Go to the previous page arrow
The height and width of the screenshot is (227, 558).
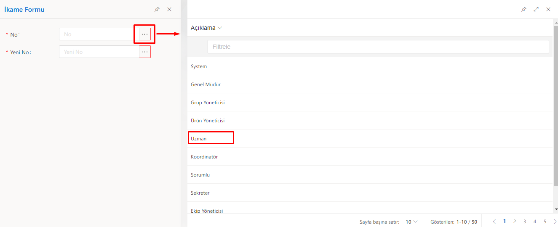494,222
